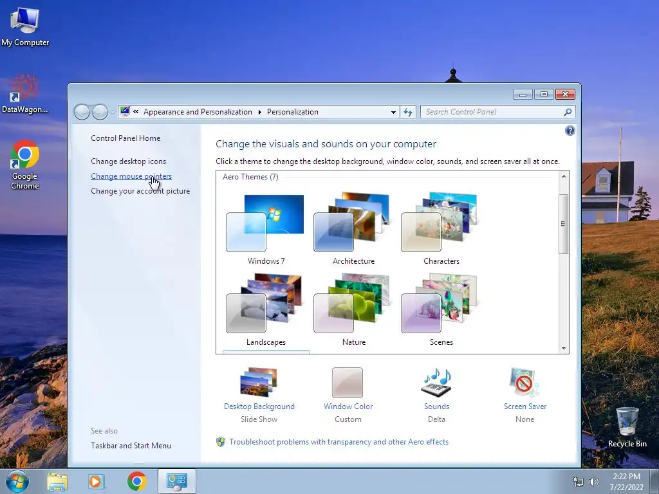
Task: Click the theme list scroll up arrow
Action: (x=564, y=176)
